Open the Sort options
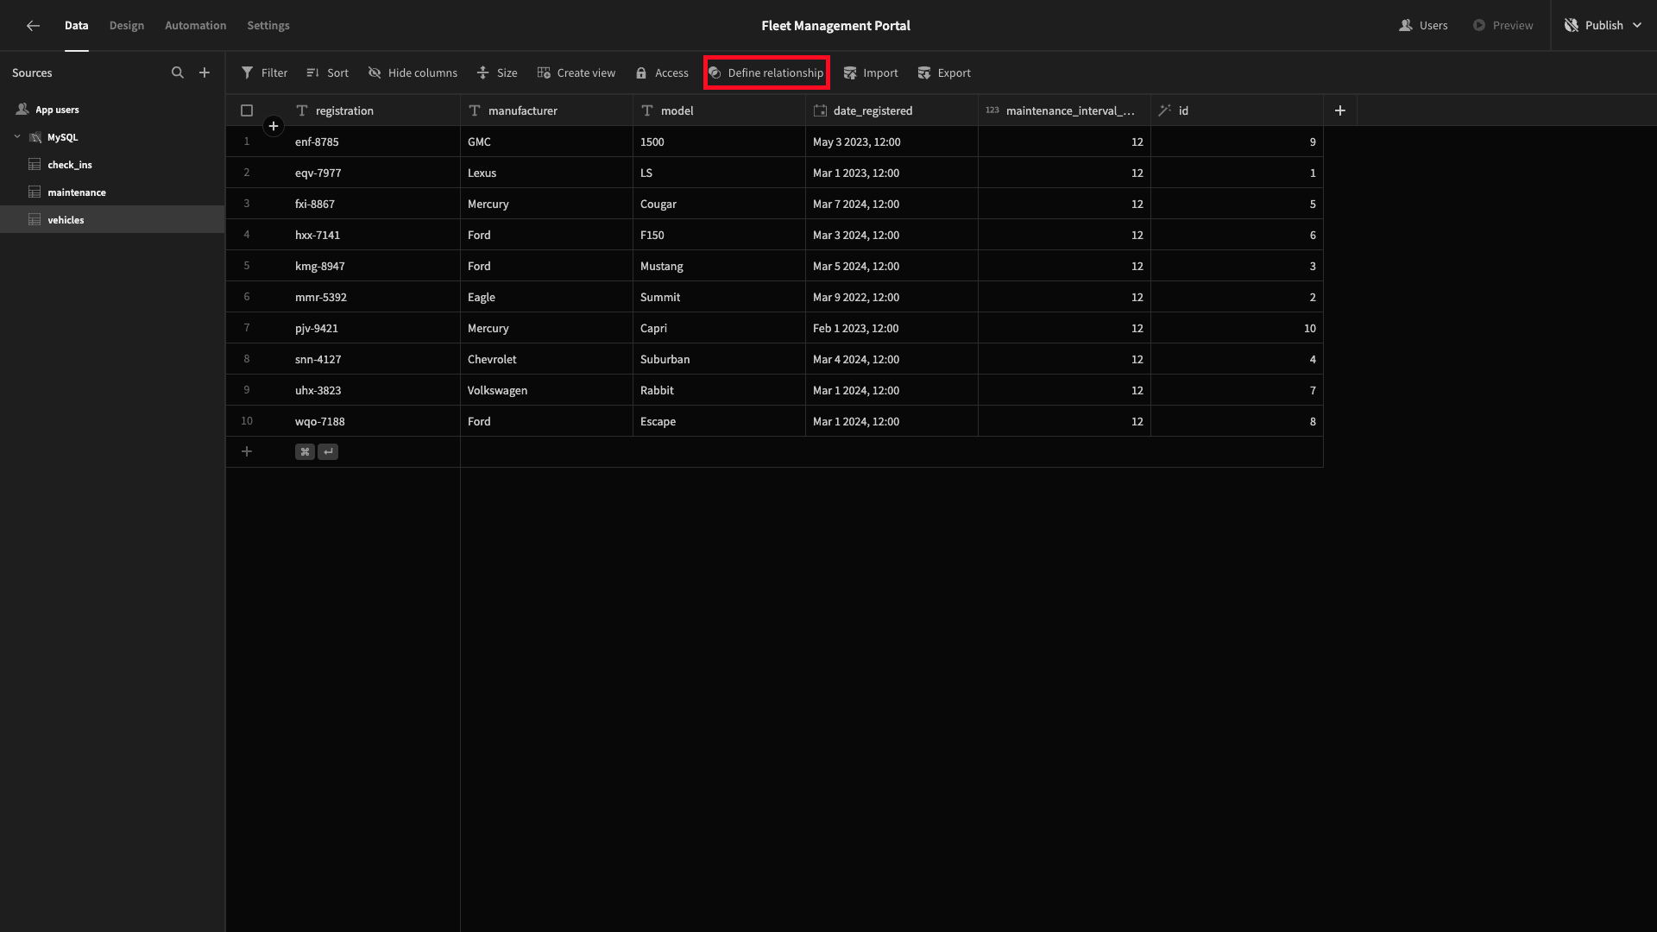1657x932 pixels. pyautogui.click(x=328, y=73)
